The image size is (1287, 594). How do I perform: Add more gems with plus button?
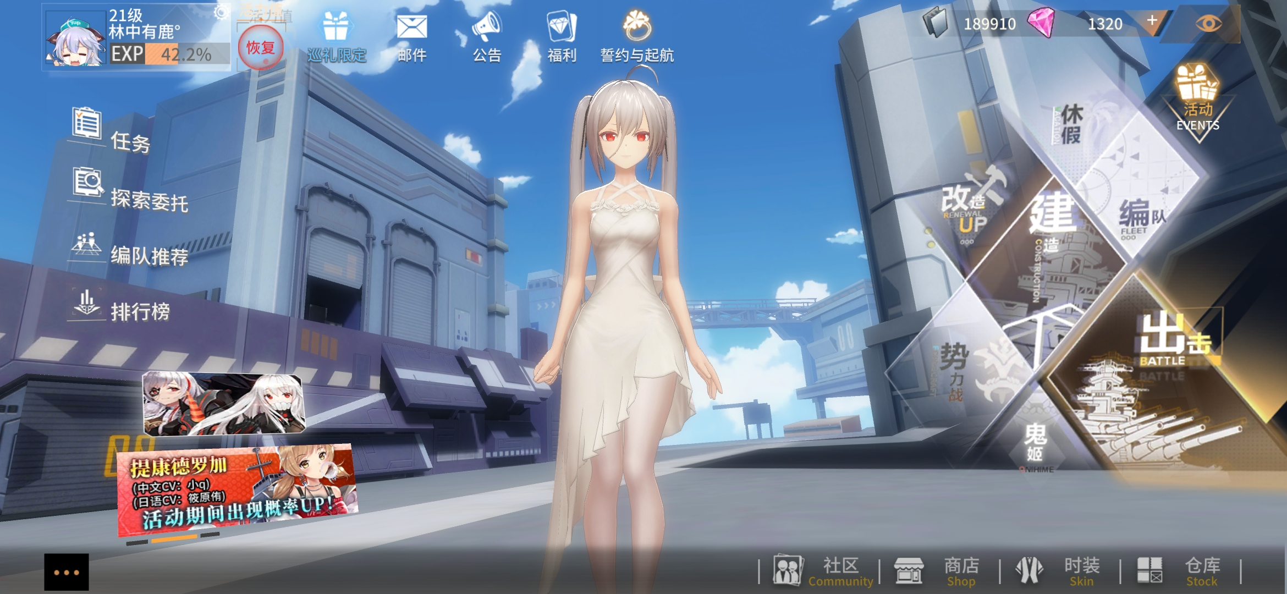pyautogui.click(x=1152, y=21)
